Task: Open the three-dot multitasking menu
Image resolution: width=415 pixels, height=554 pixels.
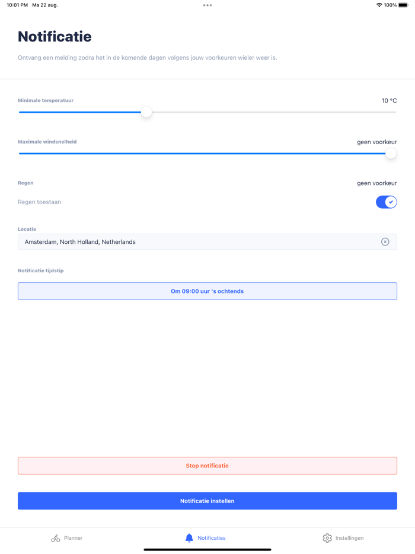Action: (x=207, y=5)
